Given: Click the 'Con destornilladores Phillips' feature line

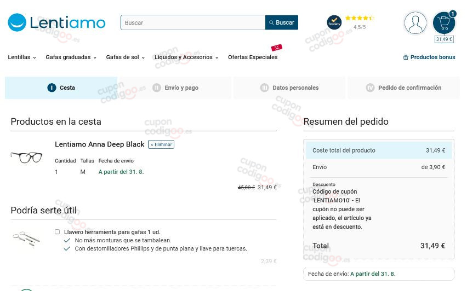Looking at the screenshot, I should [x=161, y=248].
